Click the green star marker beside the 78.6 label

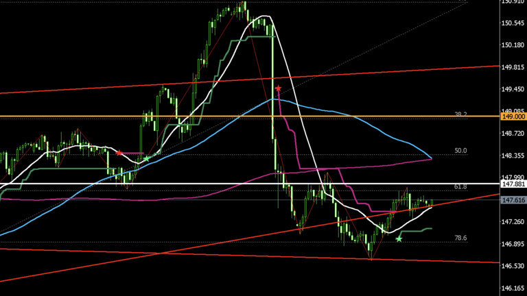click(x=399, y=239)
